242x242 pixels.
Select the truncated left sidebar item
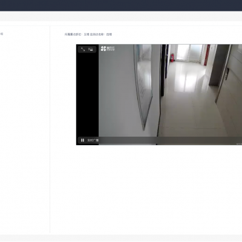pyautogui.click(x=1, y=34)
